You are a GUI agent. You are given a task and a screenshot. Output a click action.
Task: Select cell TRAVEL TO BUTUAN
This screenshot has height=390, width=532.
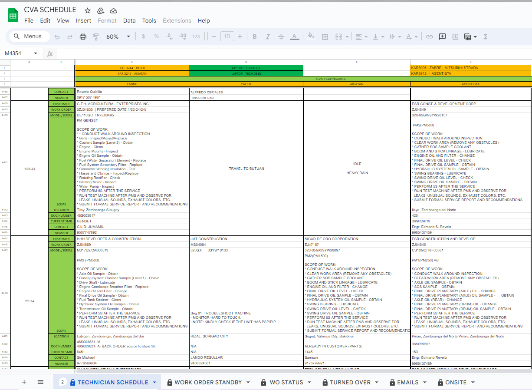coord(246,168)
